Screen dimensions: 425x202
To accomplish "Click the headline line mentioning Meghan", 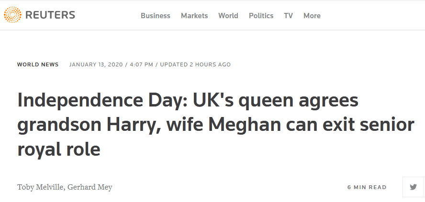I will [x=216, y=125].
